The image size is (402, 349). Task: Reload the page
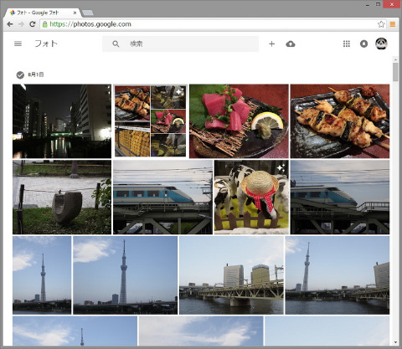33,24
